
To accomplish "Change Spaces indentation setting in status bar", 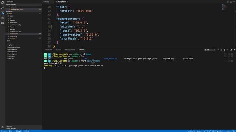I will [x=199, y=131].
